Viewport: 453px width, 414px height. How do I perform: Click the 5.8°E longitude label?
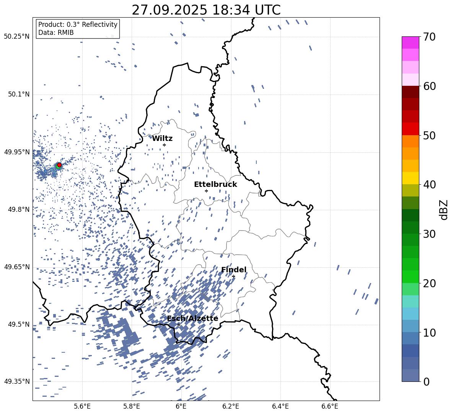coord(132,406)
